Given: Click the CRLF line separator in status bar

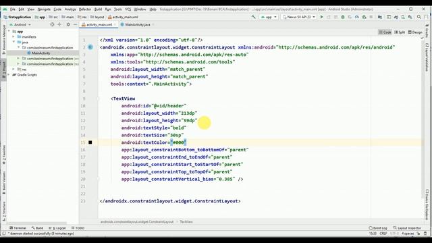Looking at the screenshot, I should (383, 234).
